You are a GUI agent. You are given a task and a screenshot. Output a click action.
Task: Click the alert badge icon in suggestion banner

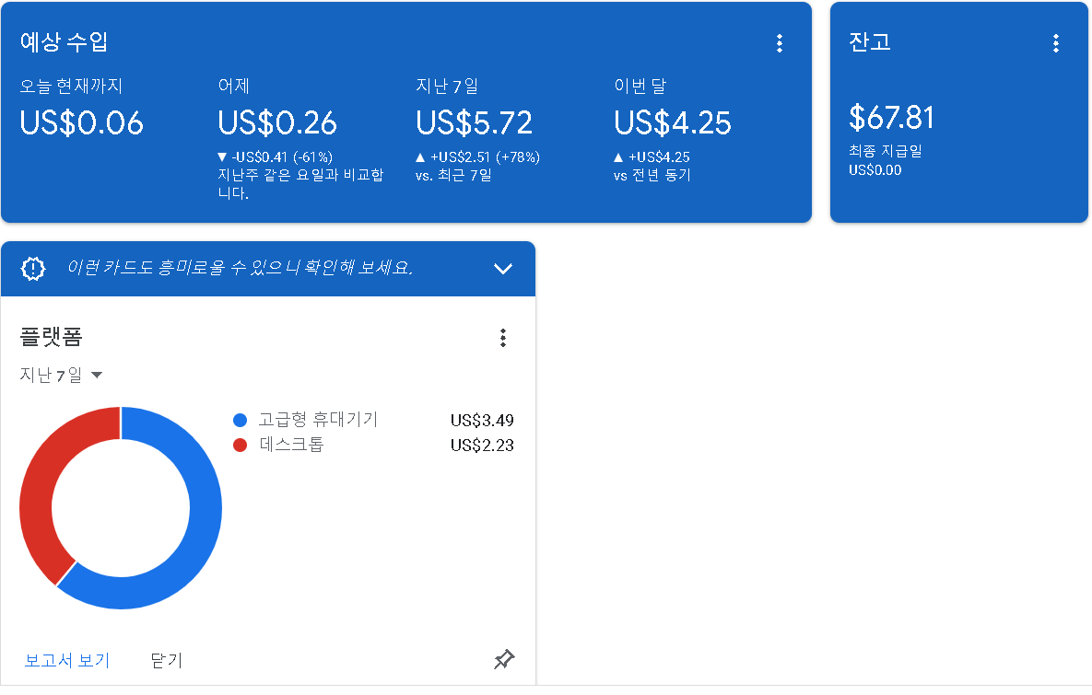[33, 269]
